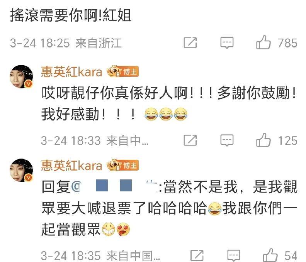Image resolution: width=306 pixels, height=262 pixels.
Task: Reply to the 18:33 comment by 惠英紅kara
Action: pos(227,140)
